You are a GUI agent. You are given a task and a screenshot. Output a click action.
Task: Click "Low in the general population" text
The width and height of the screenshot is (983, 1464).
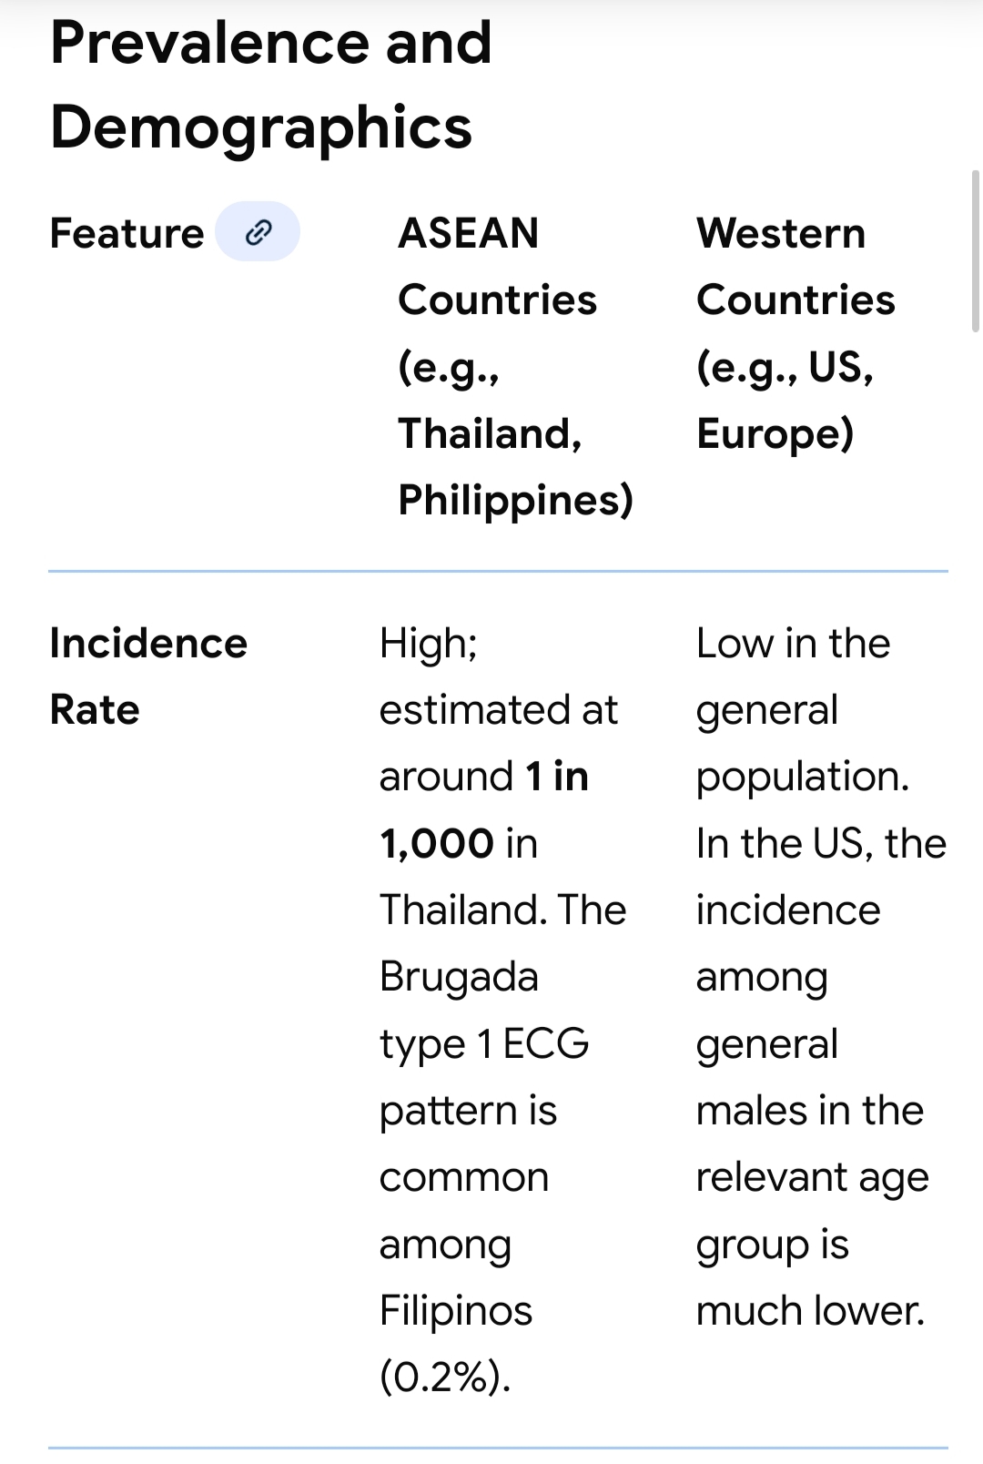click(794, 709)
